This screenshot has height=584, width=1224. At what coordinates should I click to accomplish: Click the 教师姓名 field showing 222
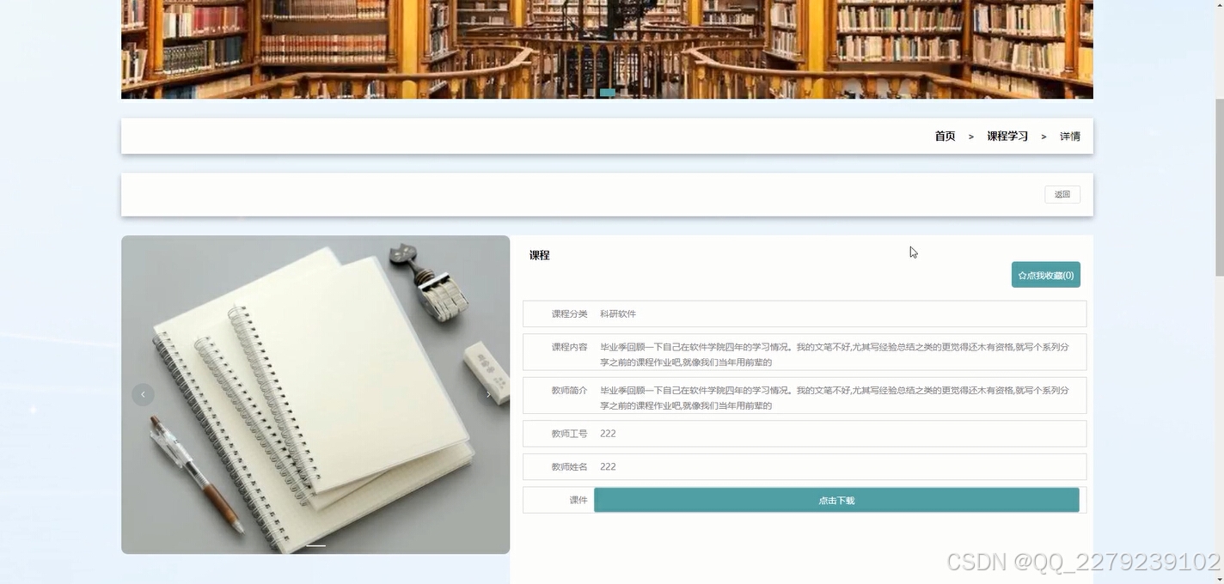[x=608, y=466]
